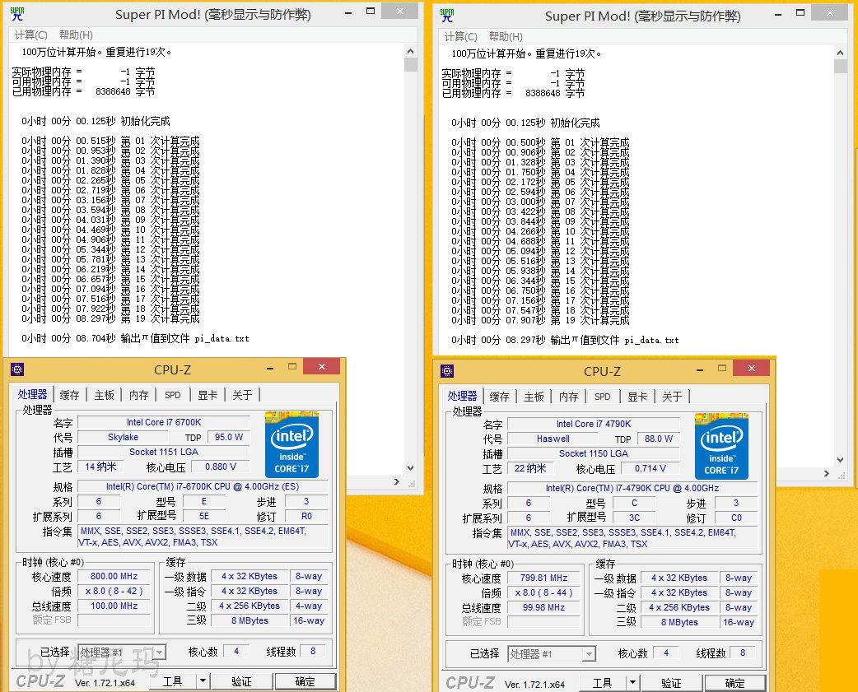The image size is (858, 692).
Task: Open 帮助(H) menu in right Super PI window
Action: [506, 37]
